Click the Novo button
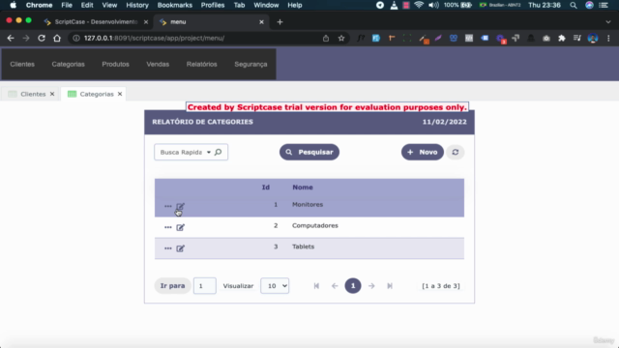The image size is (619, 348). coord(423,152)
